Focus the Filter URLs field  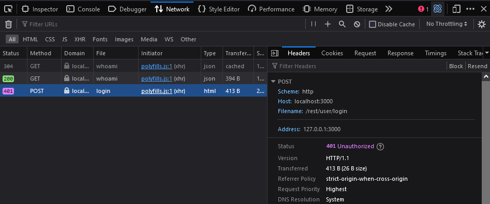[x=162, y=24]
